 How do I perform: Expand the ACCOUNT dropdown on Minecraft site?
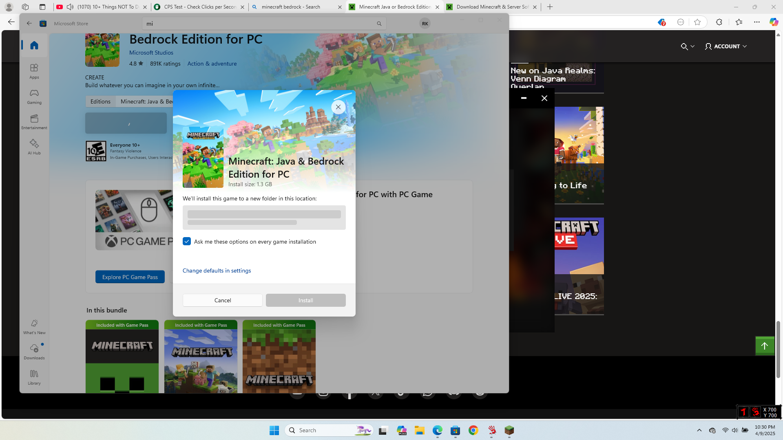(x=726, y=46)
